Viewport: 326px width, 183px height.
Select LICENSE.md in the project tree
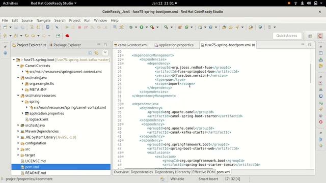35,161
